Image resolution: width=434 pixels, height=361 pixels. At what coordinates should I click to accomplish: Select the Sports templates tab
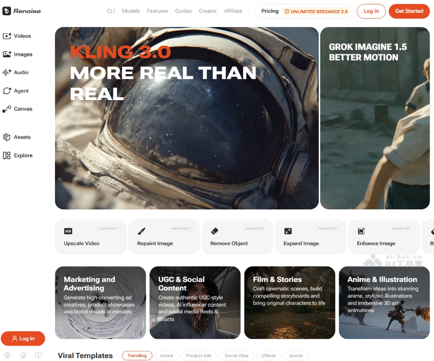click(x=296, y=356)
